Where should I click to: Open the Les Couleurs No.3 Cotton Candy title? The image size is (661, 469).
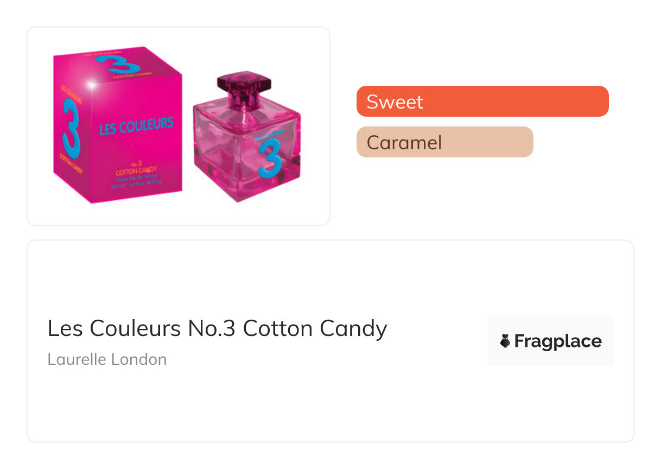(217, 328)
